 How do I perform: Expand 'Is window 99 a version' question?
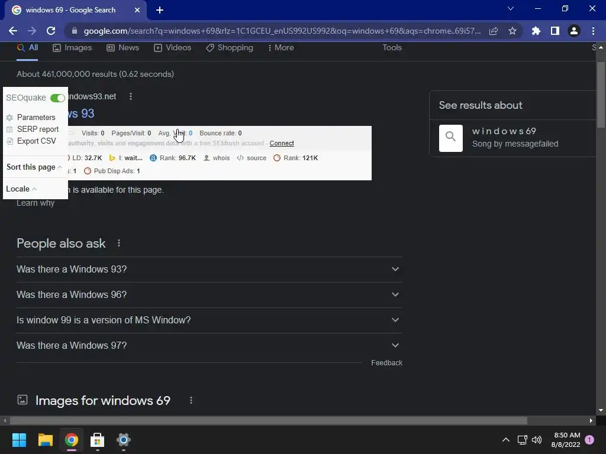209,320
